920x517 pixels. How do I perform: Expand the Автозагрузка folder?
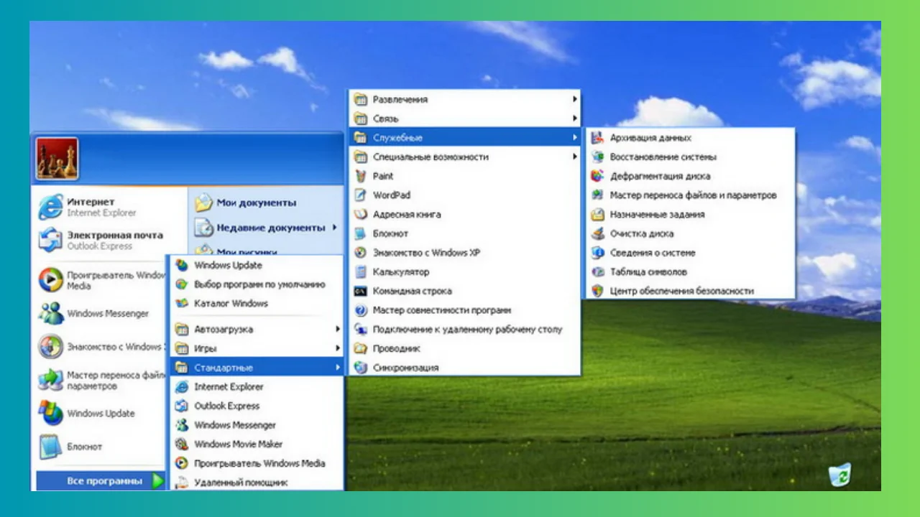[257, 330]
